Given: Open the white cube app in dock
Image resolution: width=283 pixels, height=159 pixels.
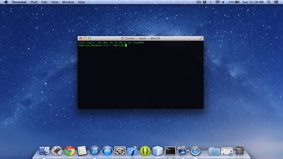Looking at the screenshot, I should click(157, 151).
